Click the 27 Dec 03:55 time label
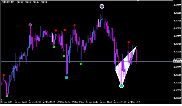182x106 pixels. [35, 102]
